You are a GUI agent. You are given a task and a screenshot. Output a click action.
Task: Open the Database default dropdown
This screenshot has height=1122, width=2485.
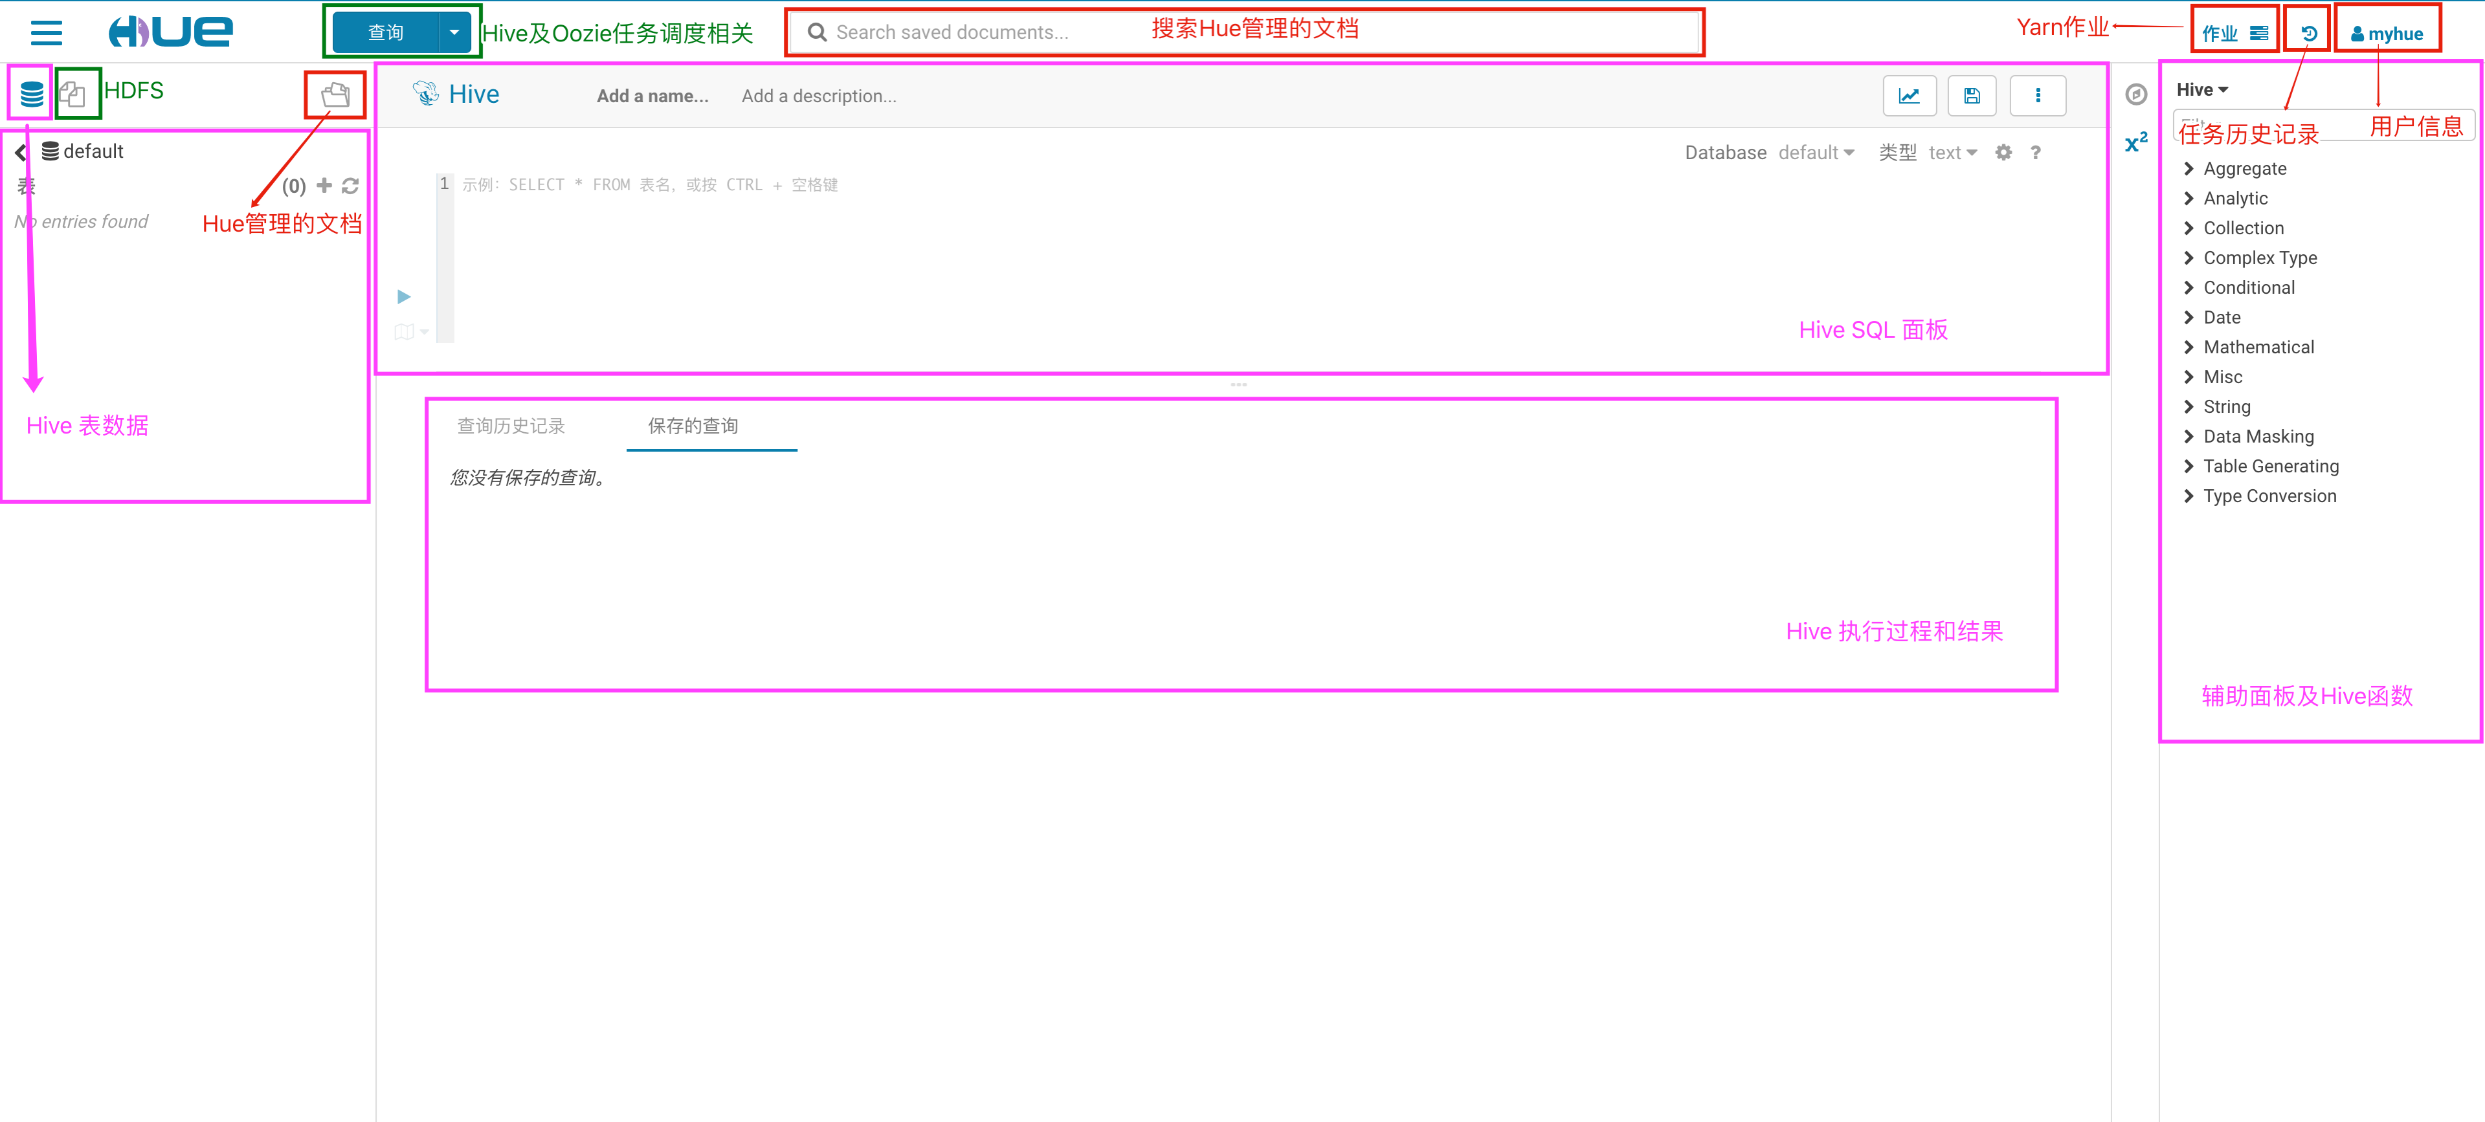pyautogui.click(x=1816, y=152)
